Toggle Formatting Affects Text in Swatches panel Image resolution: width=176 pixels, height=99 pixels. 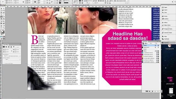147,43
